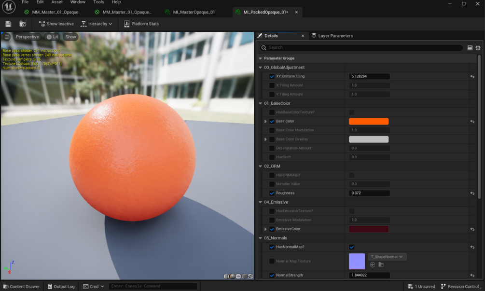
Task: Collapse the 05_Normals group
Action: [x=260, y=238]
